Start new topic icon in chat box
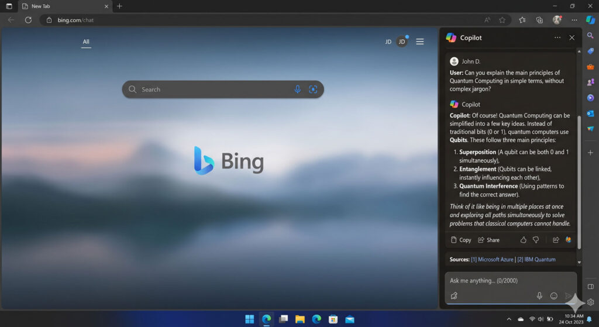Viewport: 599px width, 327px height. (454, 295)
